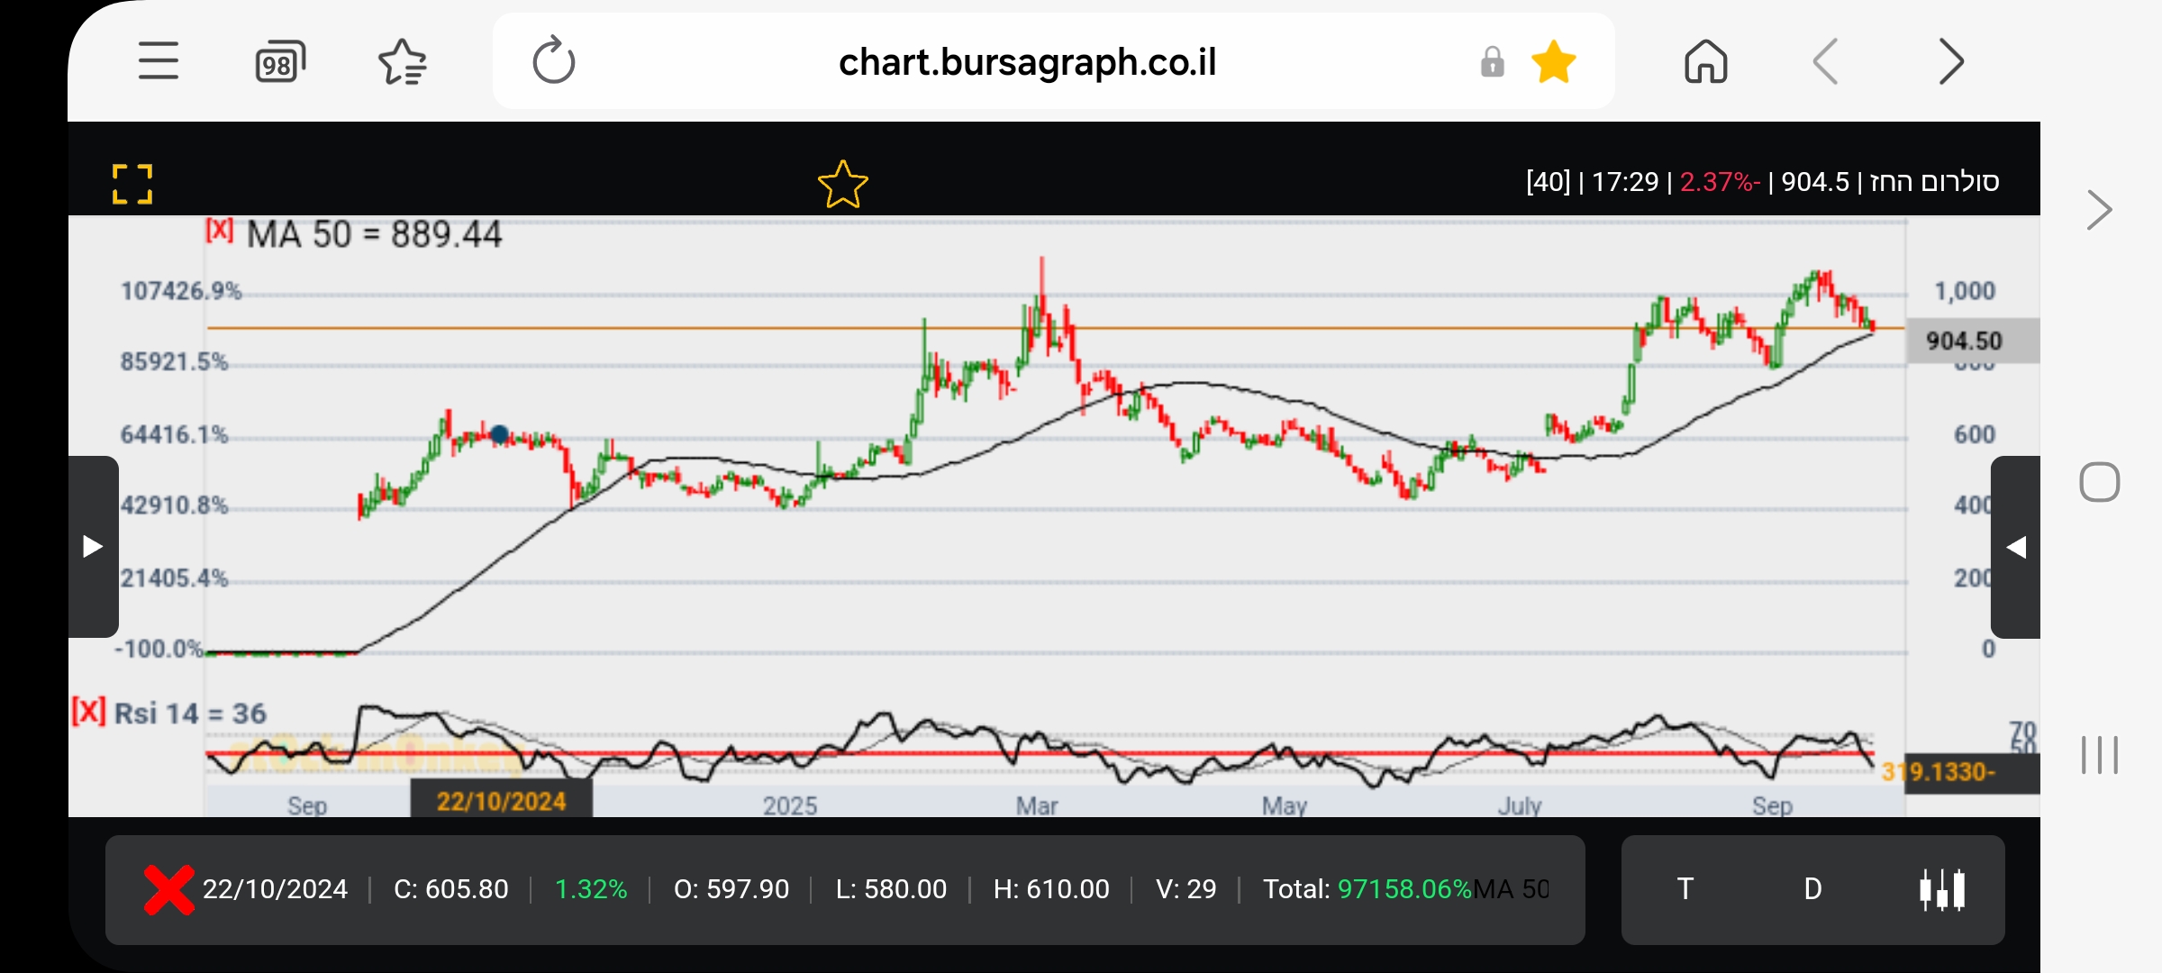Open the candlestick chart type selector
This screenshot has width=2162, height=973.
click(1942, 889)
